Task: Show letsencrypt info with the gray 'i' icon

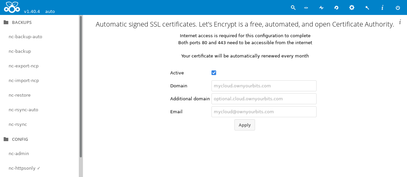Action: 400,22
